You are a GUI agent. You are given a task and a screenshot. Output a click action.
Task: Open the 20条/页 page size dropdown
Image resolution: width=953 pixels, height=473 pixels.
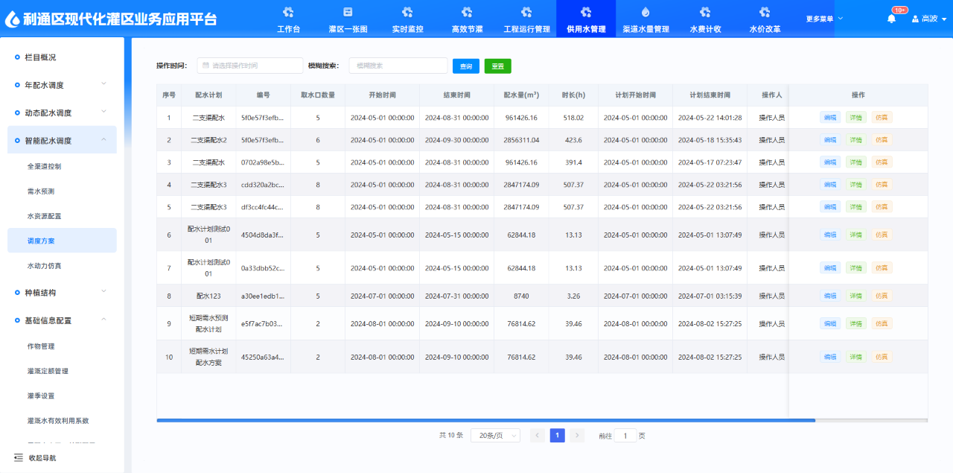[x=496, y=436]
